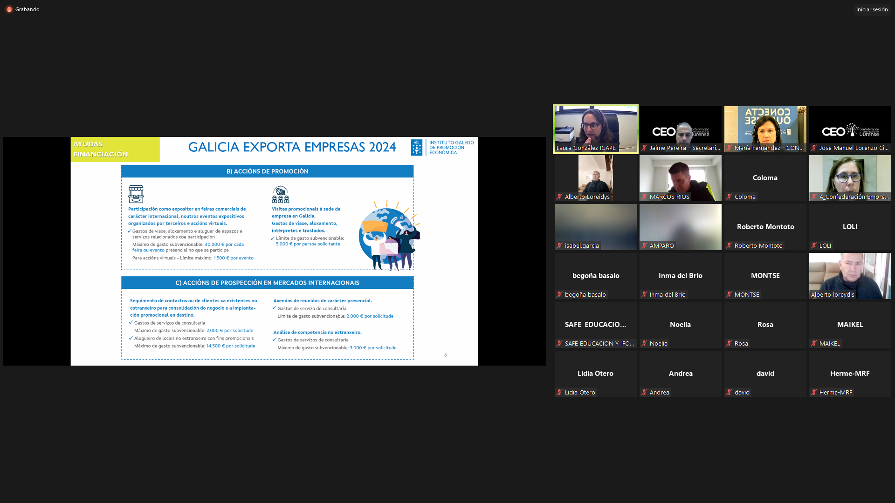
Task: Select María Fernández video tile
Action: click(x=765, y=129)
